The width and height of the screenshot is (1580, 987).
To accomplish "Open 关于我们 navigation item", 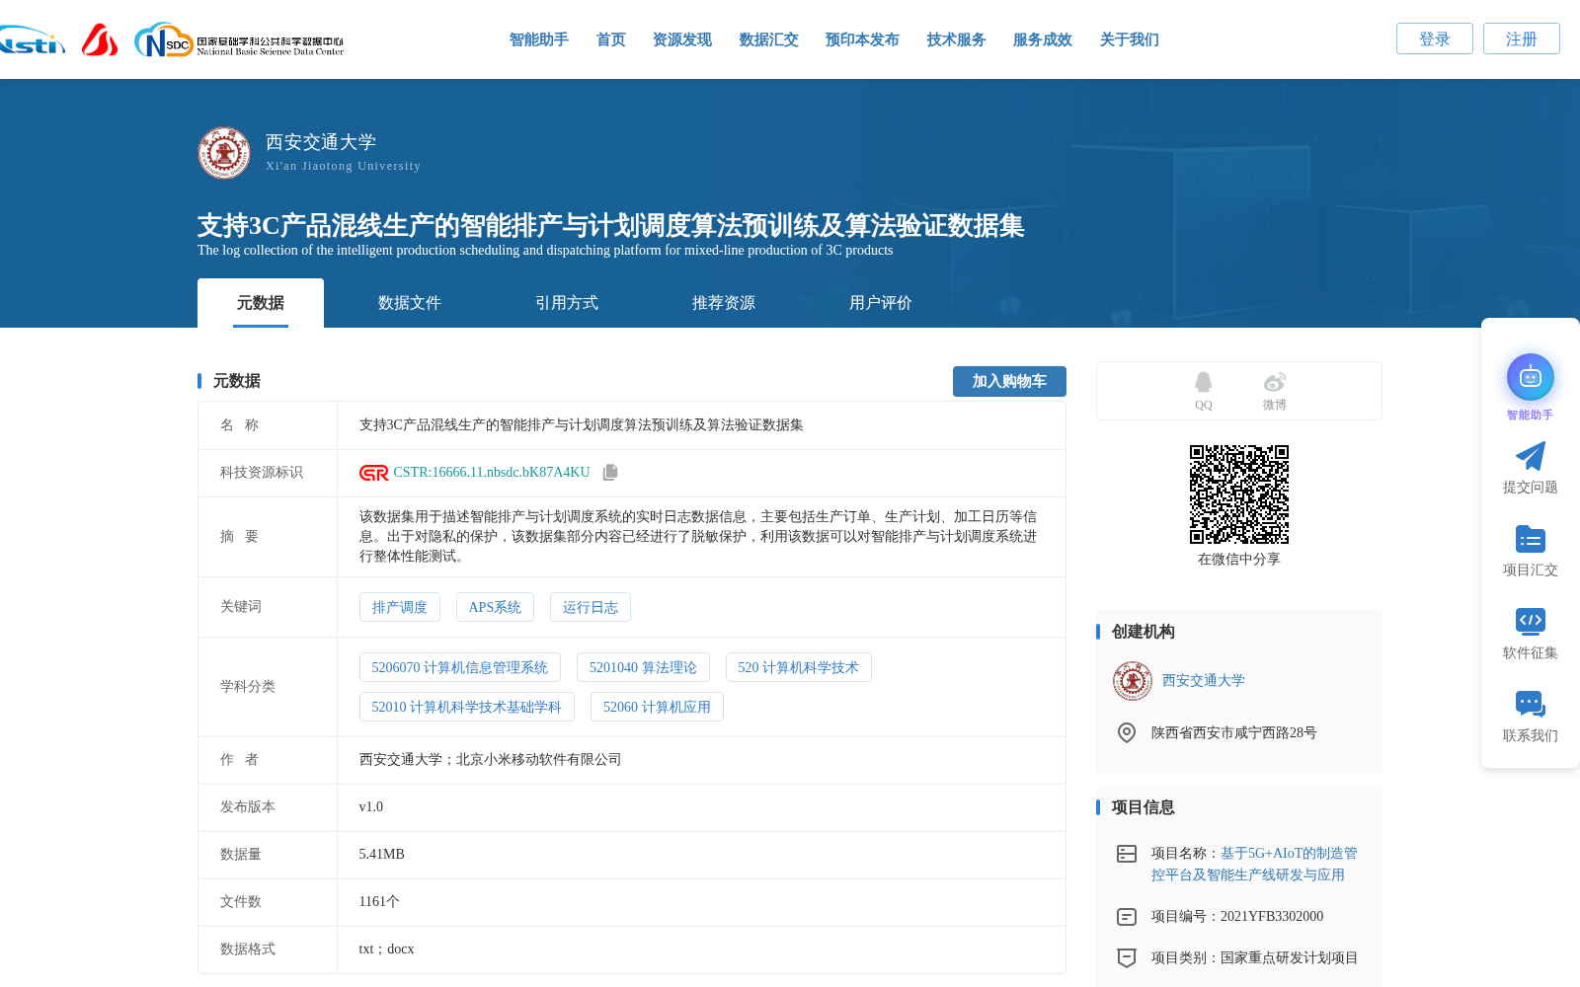I will click(1130, 39).
